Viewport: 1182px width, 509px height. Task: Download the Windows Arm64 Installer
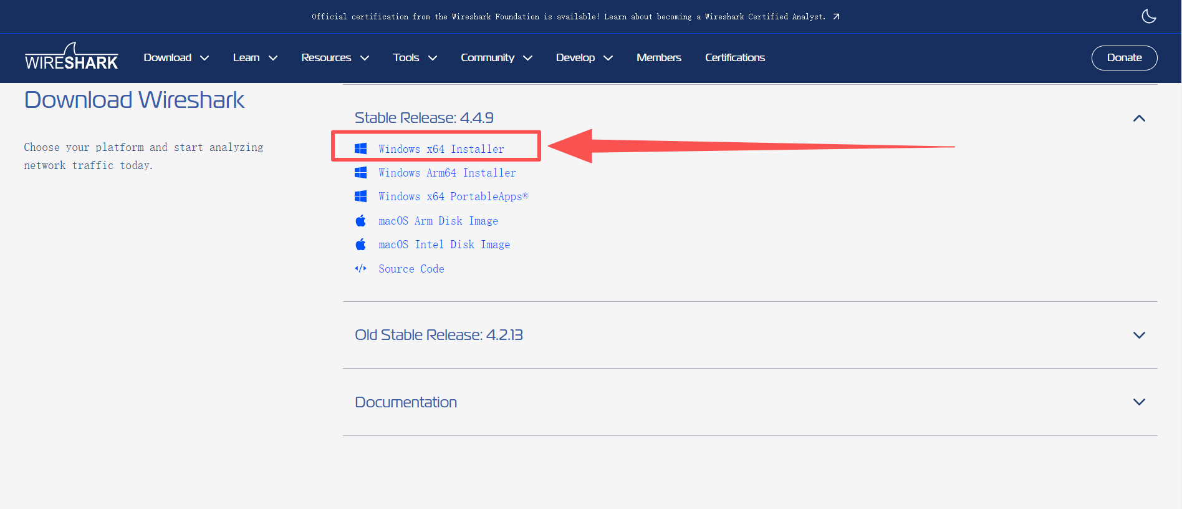pos(447,173)
